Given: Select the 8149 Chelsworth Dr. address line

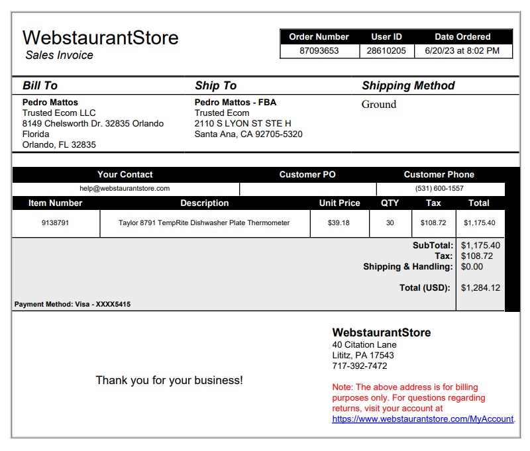Looking at the screenshot, I should click(x=93, y=123).
